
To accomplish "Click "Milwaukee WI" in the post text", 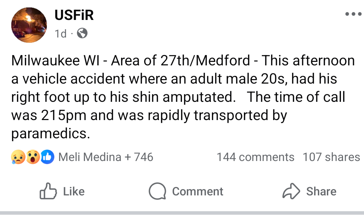I will click(x=56, y=61).
